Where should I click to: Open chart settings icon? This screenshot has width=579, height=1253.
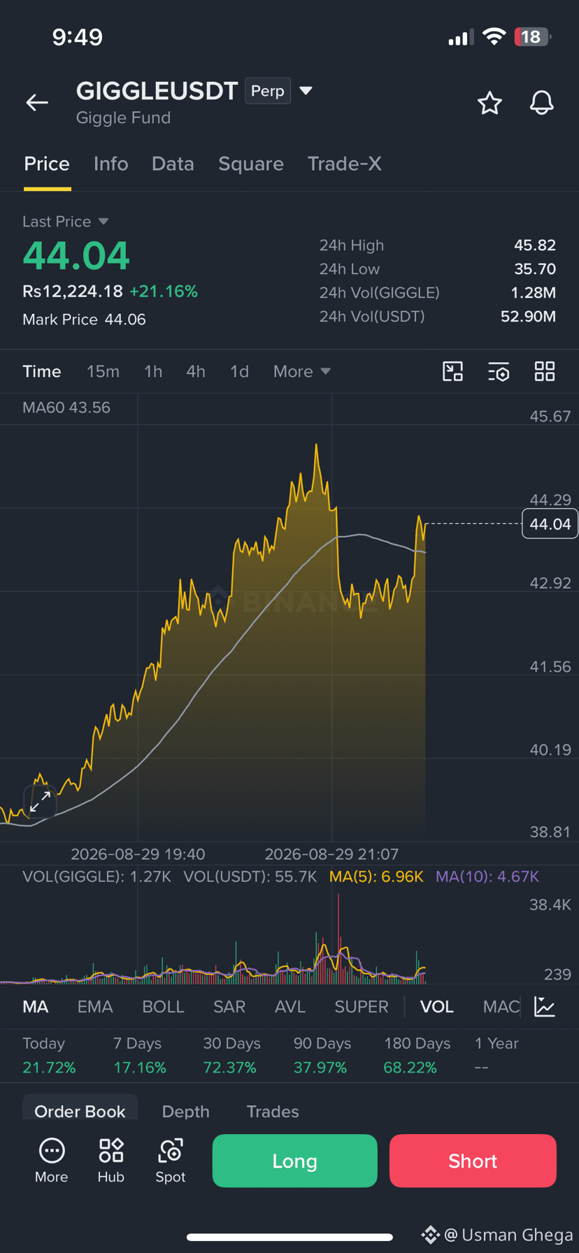point(499,371)
